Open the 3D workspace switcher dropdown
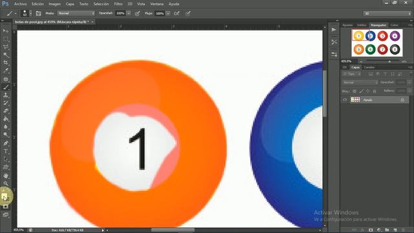The height and width of the screenshot is (233, 414). click(x=387, y=13)
